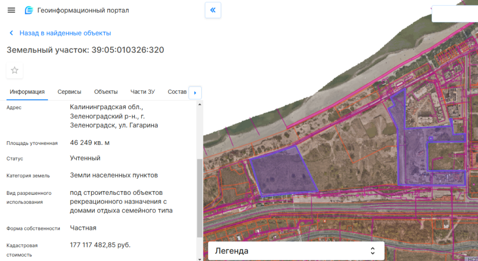Click the scrollbar down arrow in info panel
Screen dimensions: 478x261
tap(200, 258)
